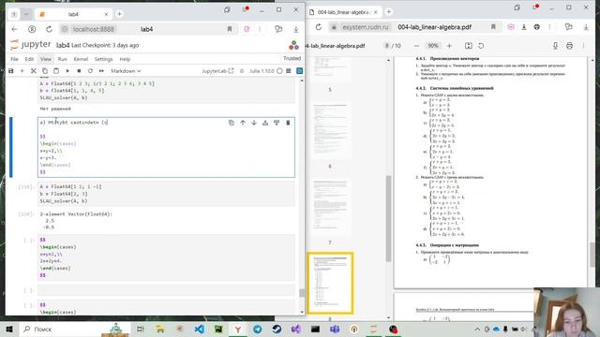The height and width of the screenshot is (337, 600).
Task: Insert a new cell below with plus icon
Action: point(22,71)
